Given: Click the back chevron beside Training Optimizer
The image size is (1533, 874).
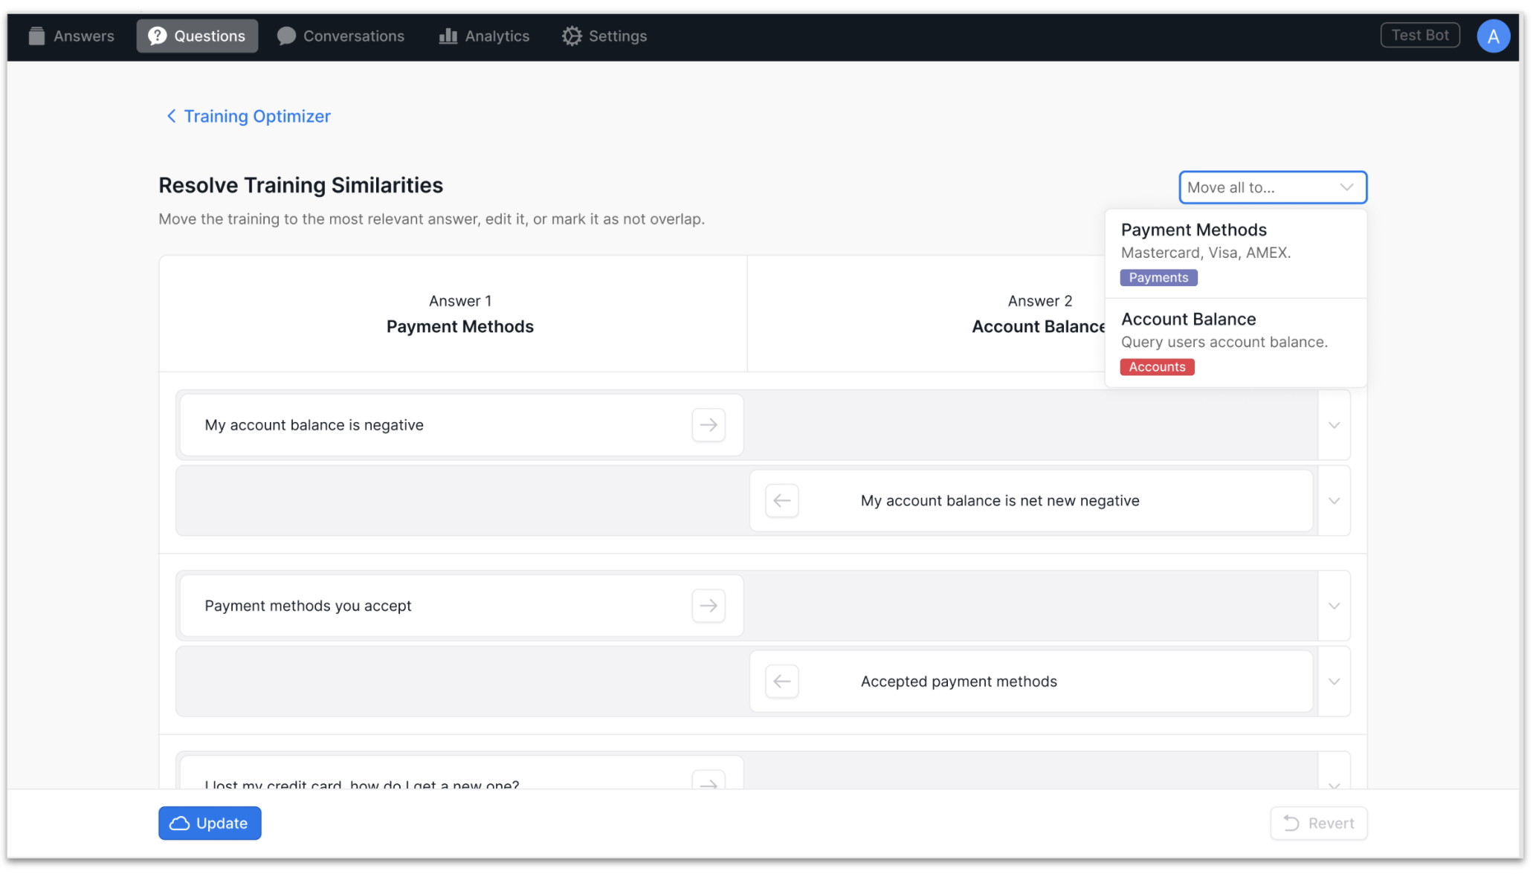Looking at the screenshot, I should coord(171,116).
